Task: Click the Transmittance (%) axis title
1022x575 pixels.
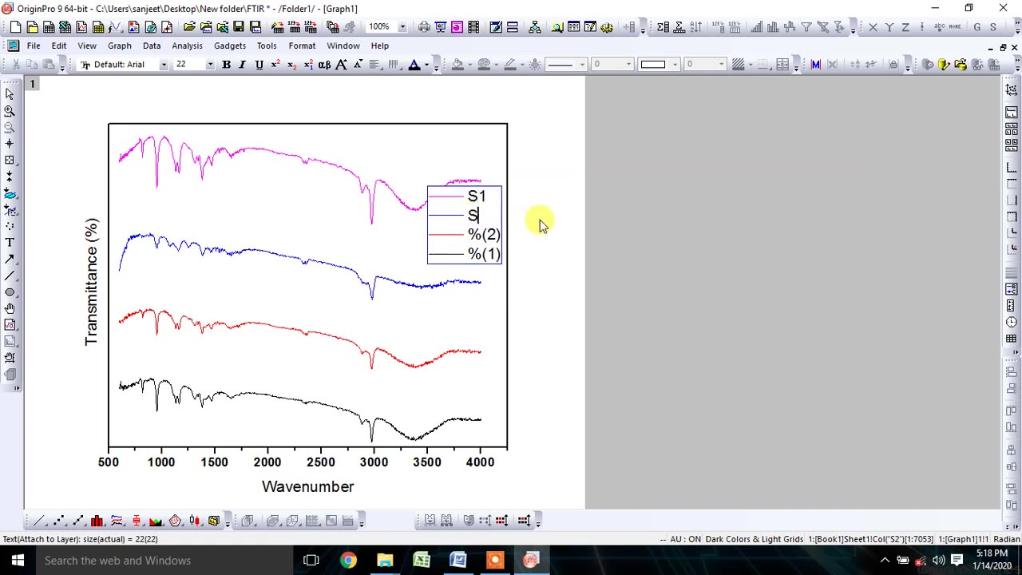Action: click(92, 282)
